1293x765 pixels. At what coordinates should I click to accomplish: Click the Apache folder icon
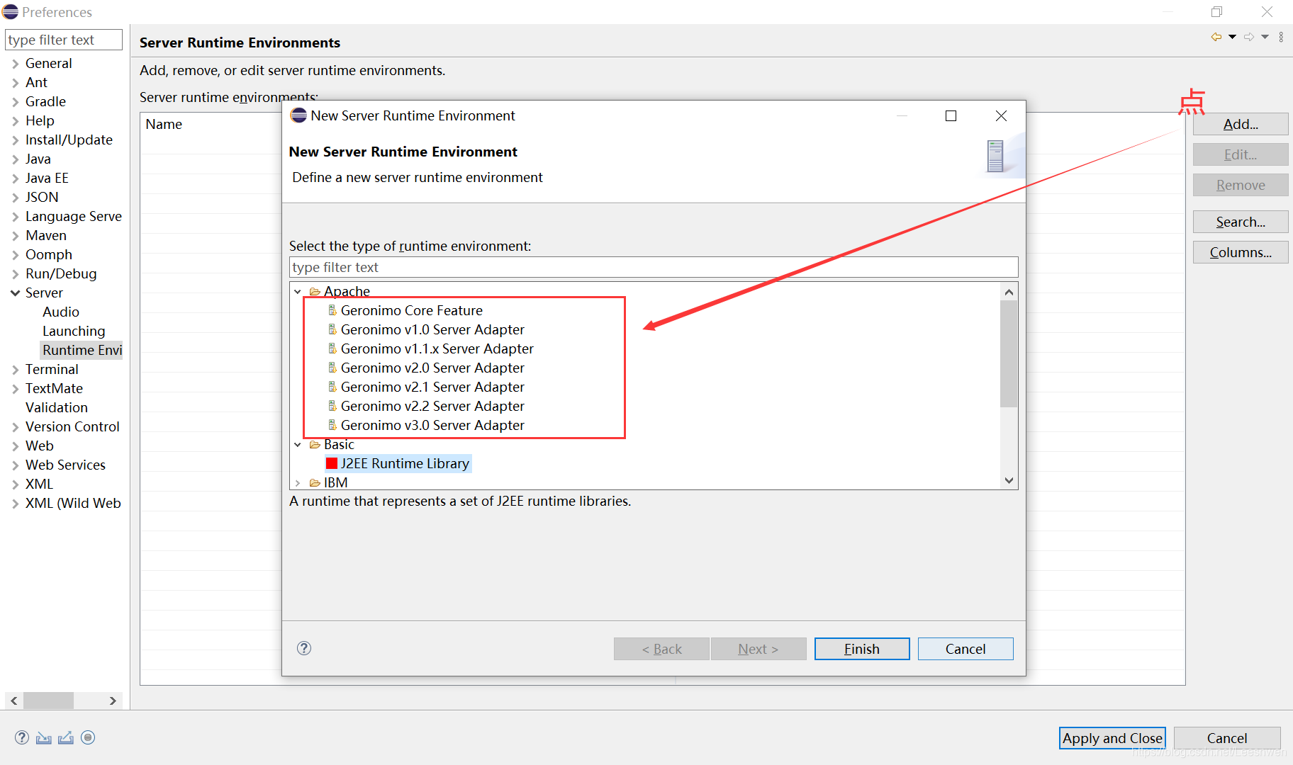[x=315, y=291]
